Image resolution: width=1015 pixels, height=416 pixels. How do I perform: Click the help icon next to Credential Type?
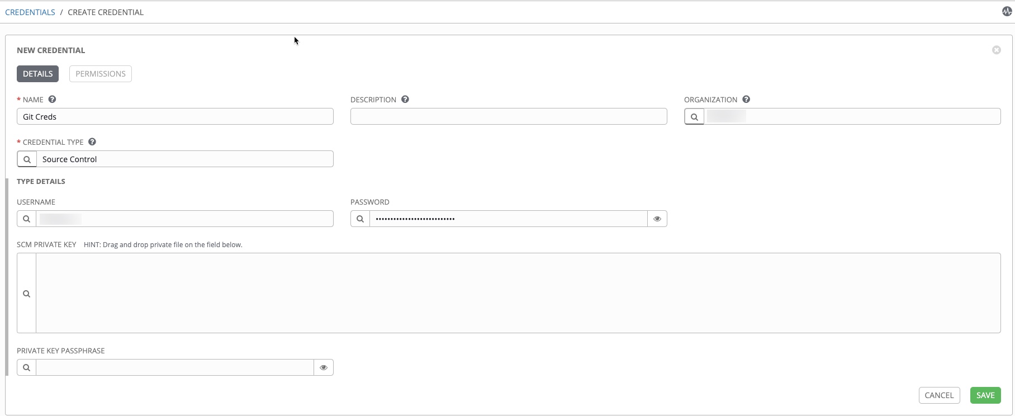click(x=92, y=142)
